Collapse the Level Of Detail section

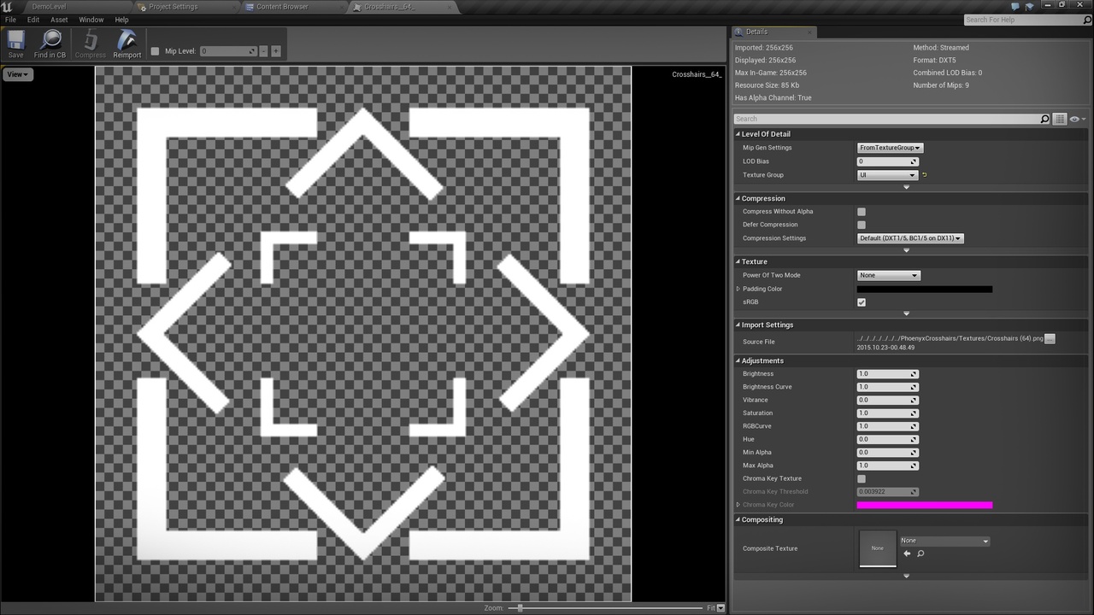coord(738,134)
